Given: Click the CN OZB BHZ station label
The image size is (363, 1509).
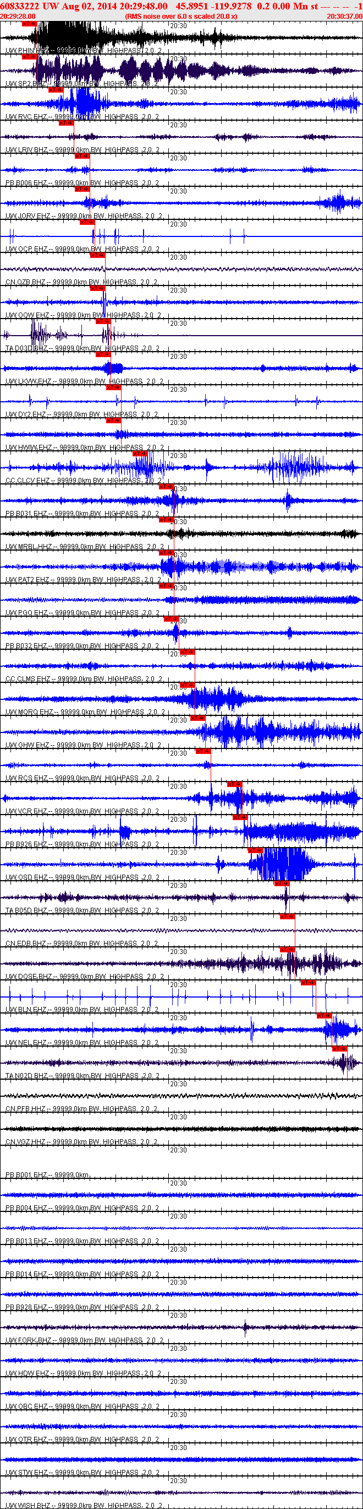Looking at the screenshot, I should pos(27,282).
